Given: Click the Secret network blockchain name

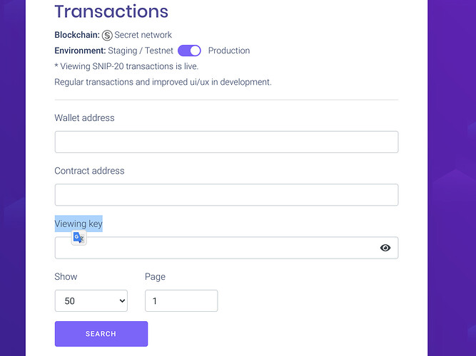Looking at the screenshot, I should [x=143, y=35].
